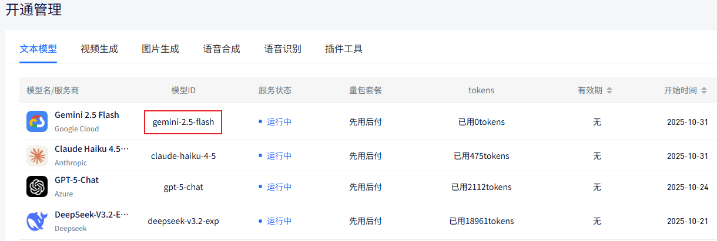Click the 模型名/服务商 column header

click(x=53, y=90)
